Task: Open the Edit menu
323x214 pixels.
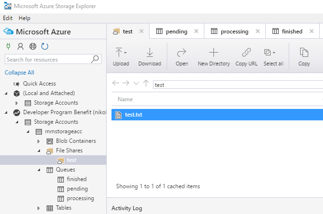Action: point(8,18)
